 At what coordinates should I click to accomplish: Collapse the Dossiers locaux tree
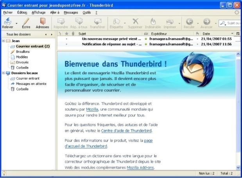coord(4,73)
